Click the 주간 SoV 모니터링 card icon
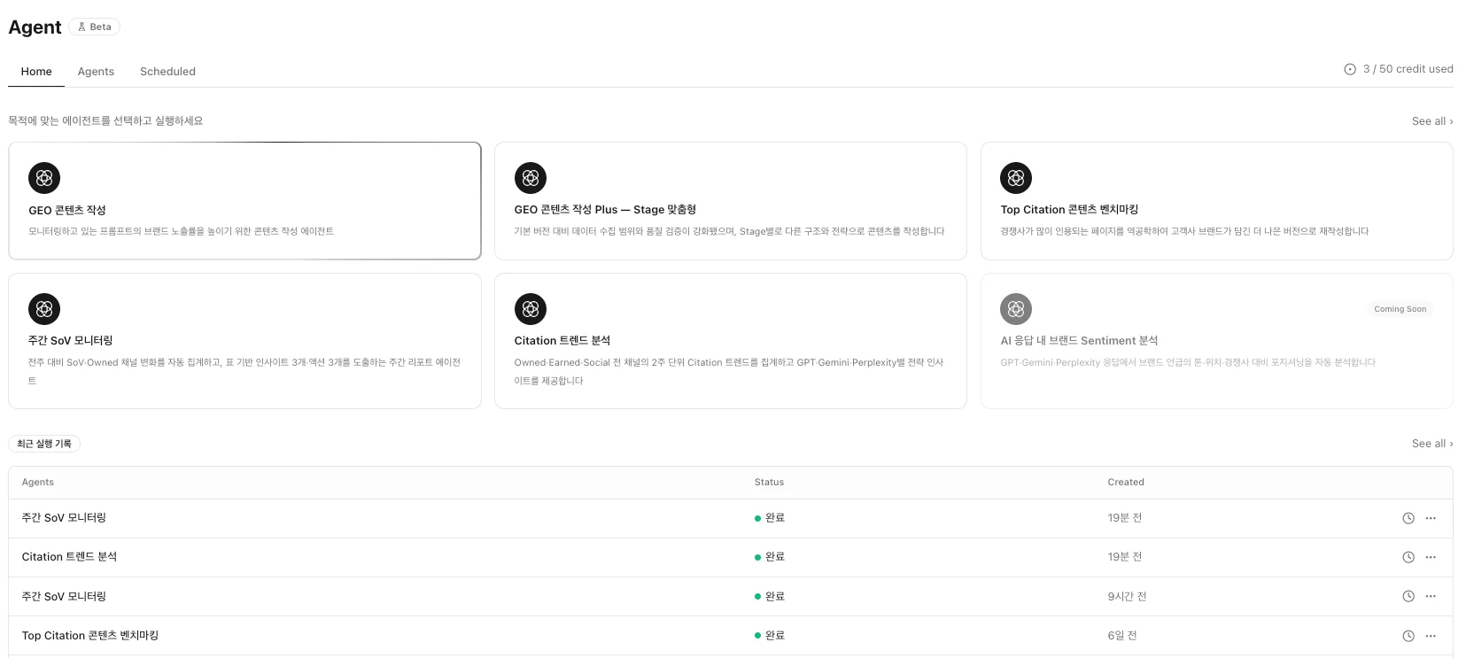 [x=44, y=309]
